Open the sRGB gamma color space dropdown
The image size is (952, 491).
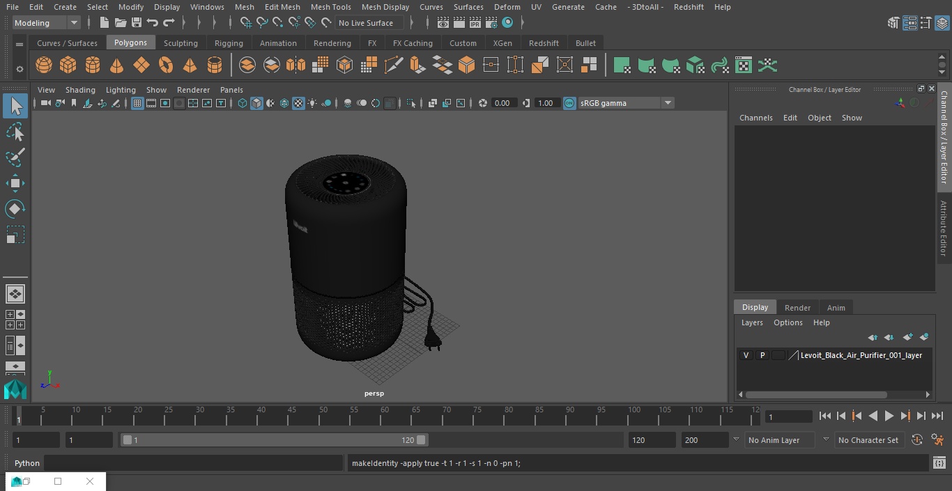pos(626,103)
